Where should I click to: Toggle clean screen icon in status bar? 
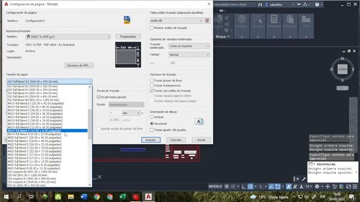click(x=349, y=186)
